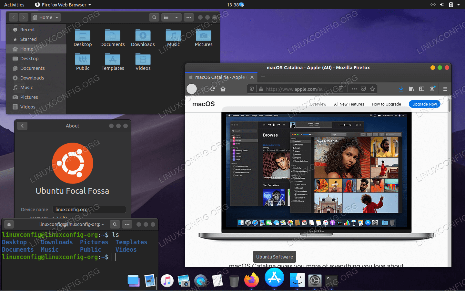Open volume icon in top bar

[x=442, y=5]
